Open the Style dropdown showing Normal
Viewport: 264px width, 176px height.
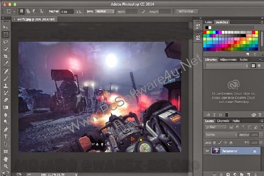click(105, 11)
